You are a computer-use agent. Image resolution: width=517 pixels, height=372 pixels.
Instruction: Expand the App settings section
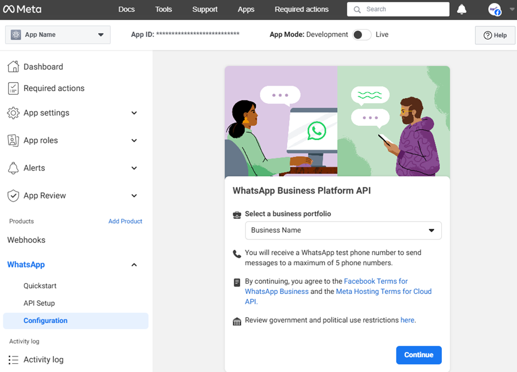point(134,113)
